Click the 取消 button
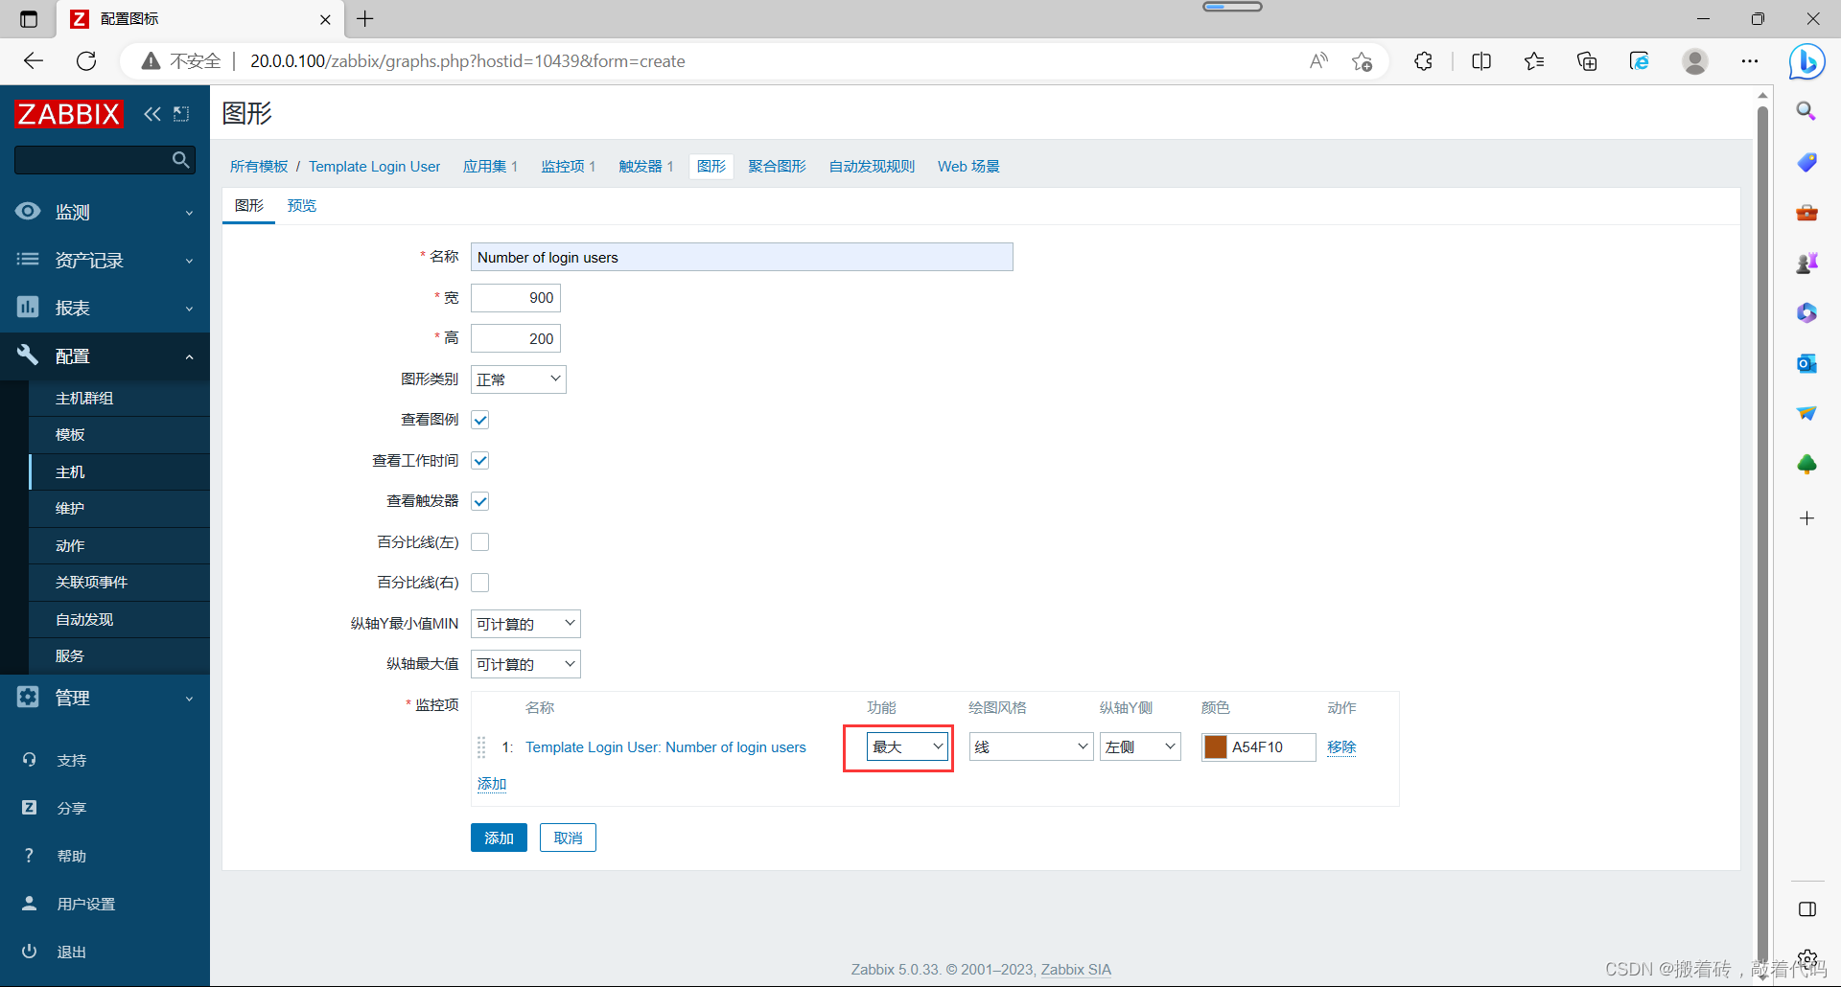Image resolution: width=1841 pixels, height=987 pixels. coord(568,838)
